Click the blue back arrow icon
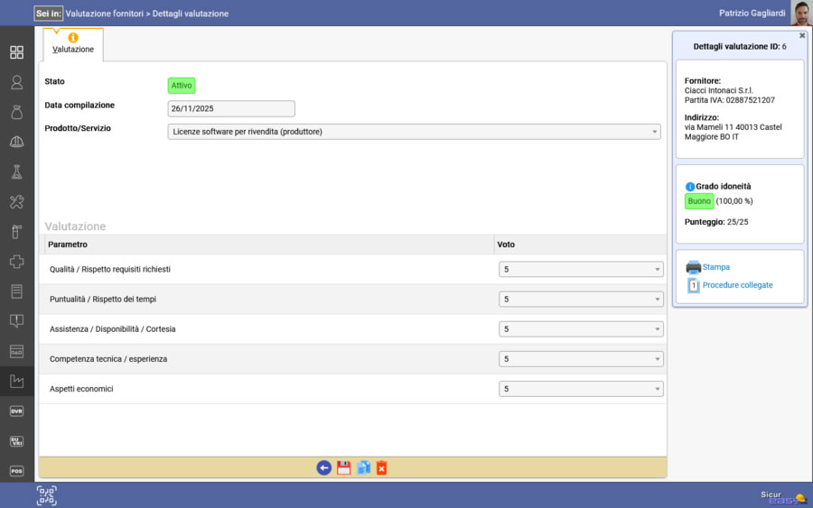This screenshot has height=508, width=813. click(323, 467)
